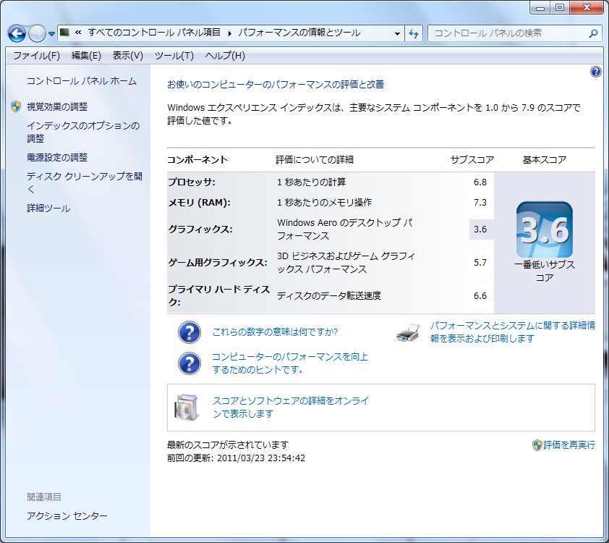Click the shield icon beside 評価を再実行
This screenshot has width=609, height=543.
click(x=537, y=445)
